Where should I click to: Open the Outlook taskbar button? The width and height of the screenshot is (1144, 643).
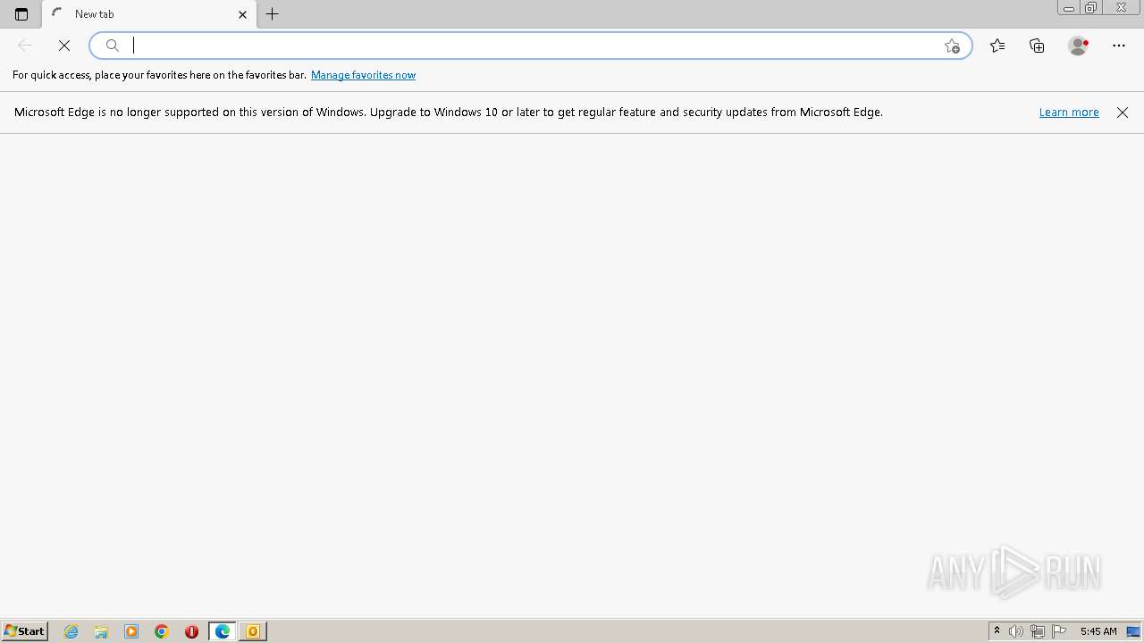click(253, 631)
